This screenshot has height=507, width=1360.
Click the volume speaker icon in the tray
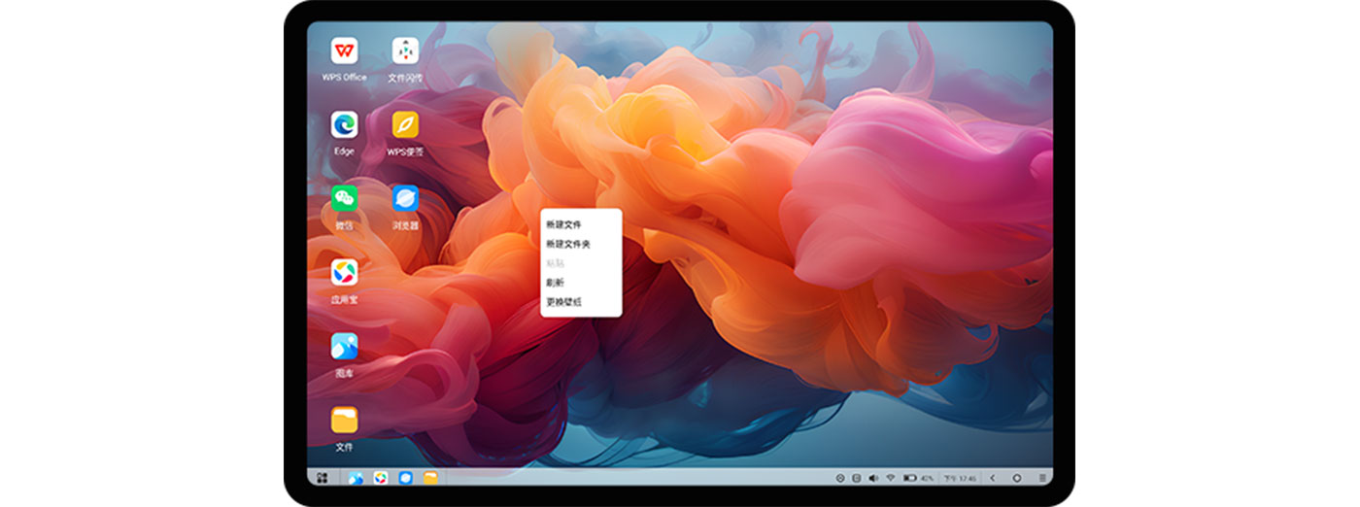[x=872, y=478]
